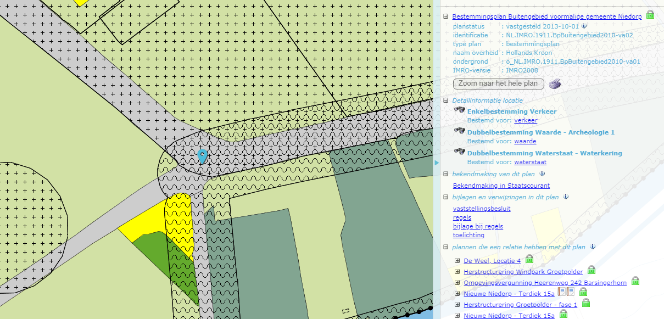
Task: Click the print icon beside the zoom button
Action: coord(555,84)
